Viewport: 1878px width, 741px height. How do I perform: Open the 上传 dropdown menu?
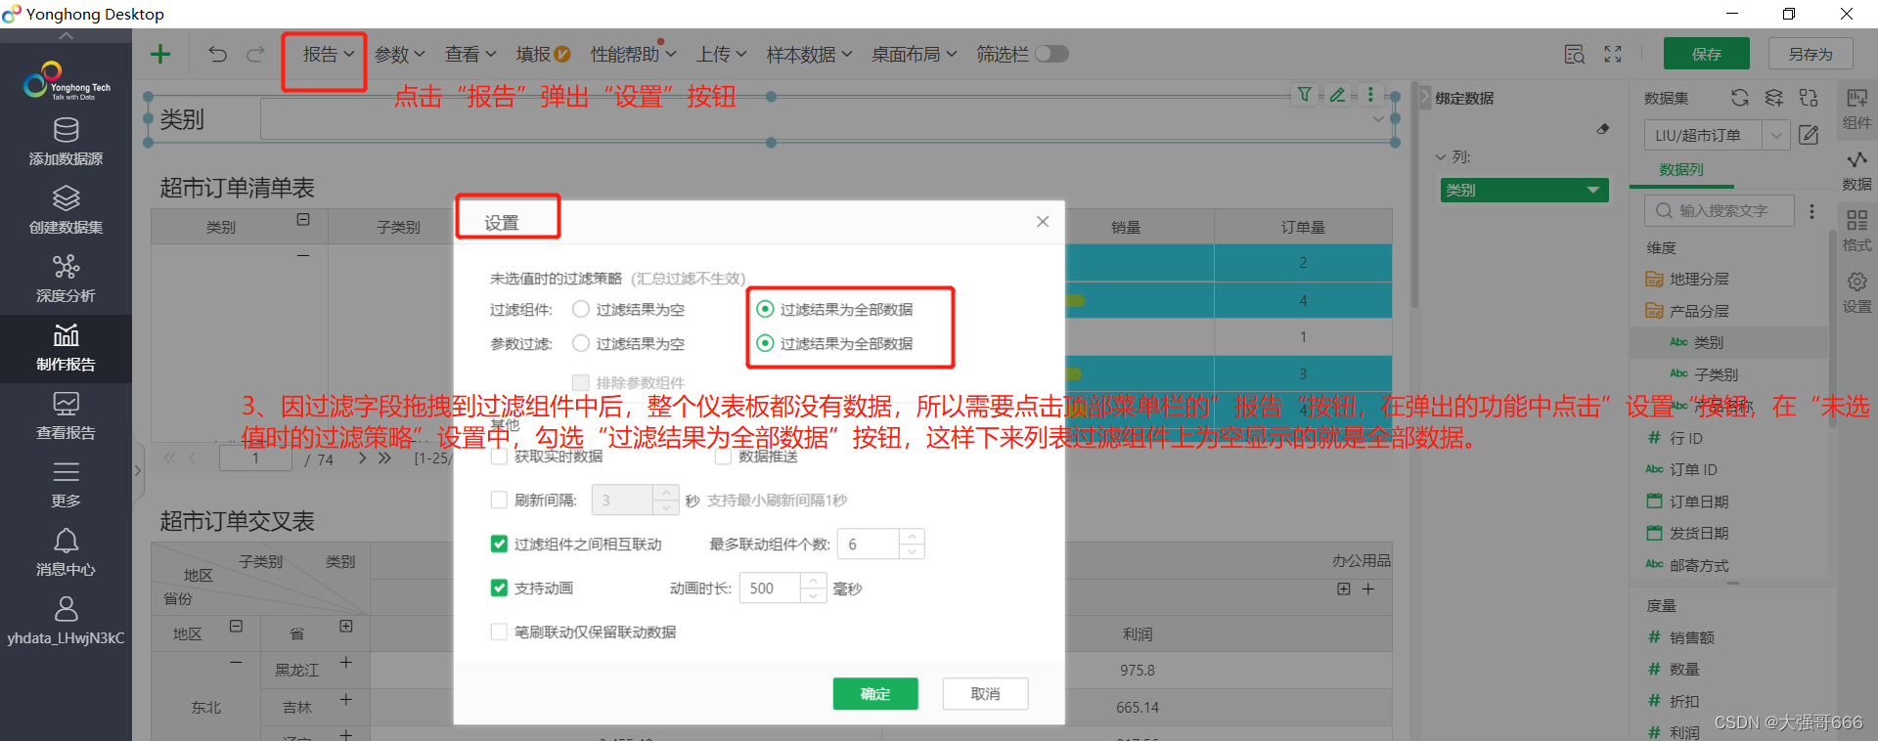tap(722, 55)
